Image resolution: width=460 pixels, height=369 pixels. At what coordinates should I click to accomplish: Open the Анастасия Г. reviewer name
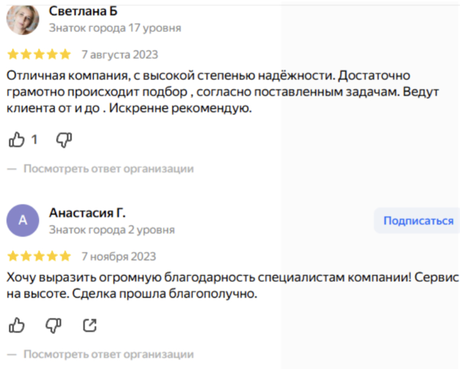(x=88, y=213)
